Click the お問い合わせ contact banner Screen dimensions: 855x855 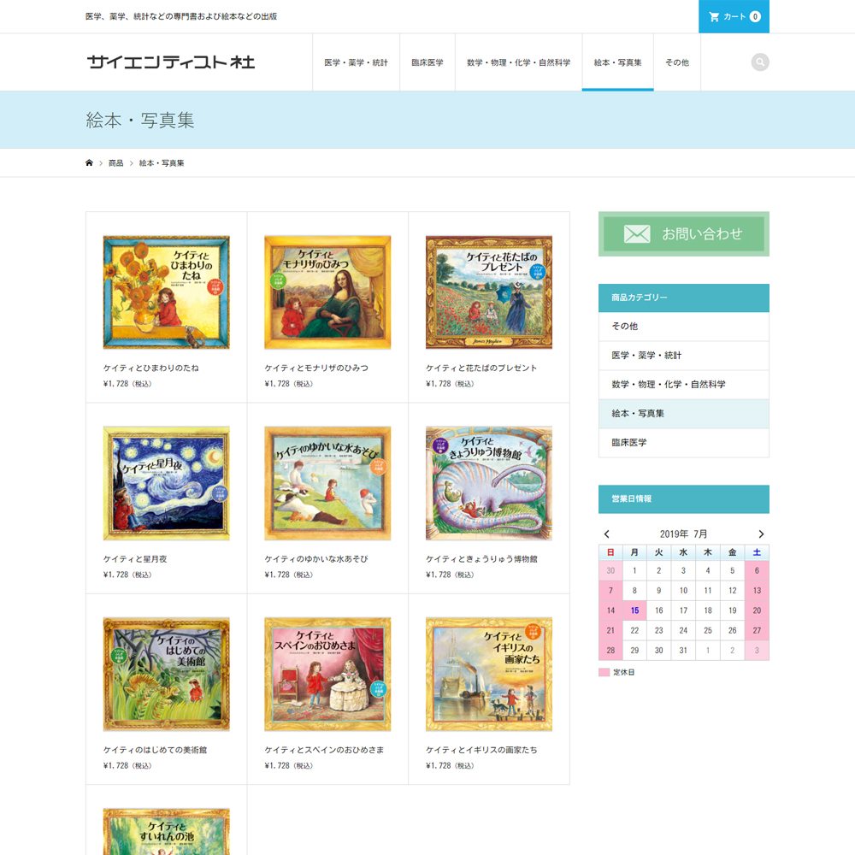click(x=683, y=234)
